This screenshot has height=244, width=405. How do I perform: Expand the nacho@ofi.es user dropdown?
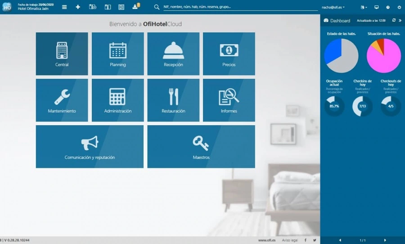(333, 7)
